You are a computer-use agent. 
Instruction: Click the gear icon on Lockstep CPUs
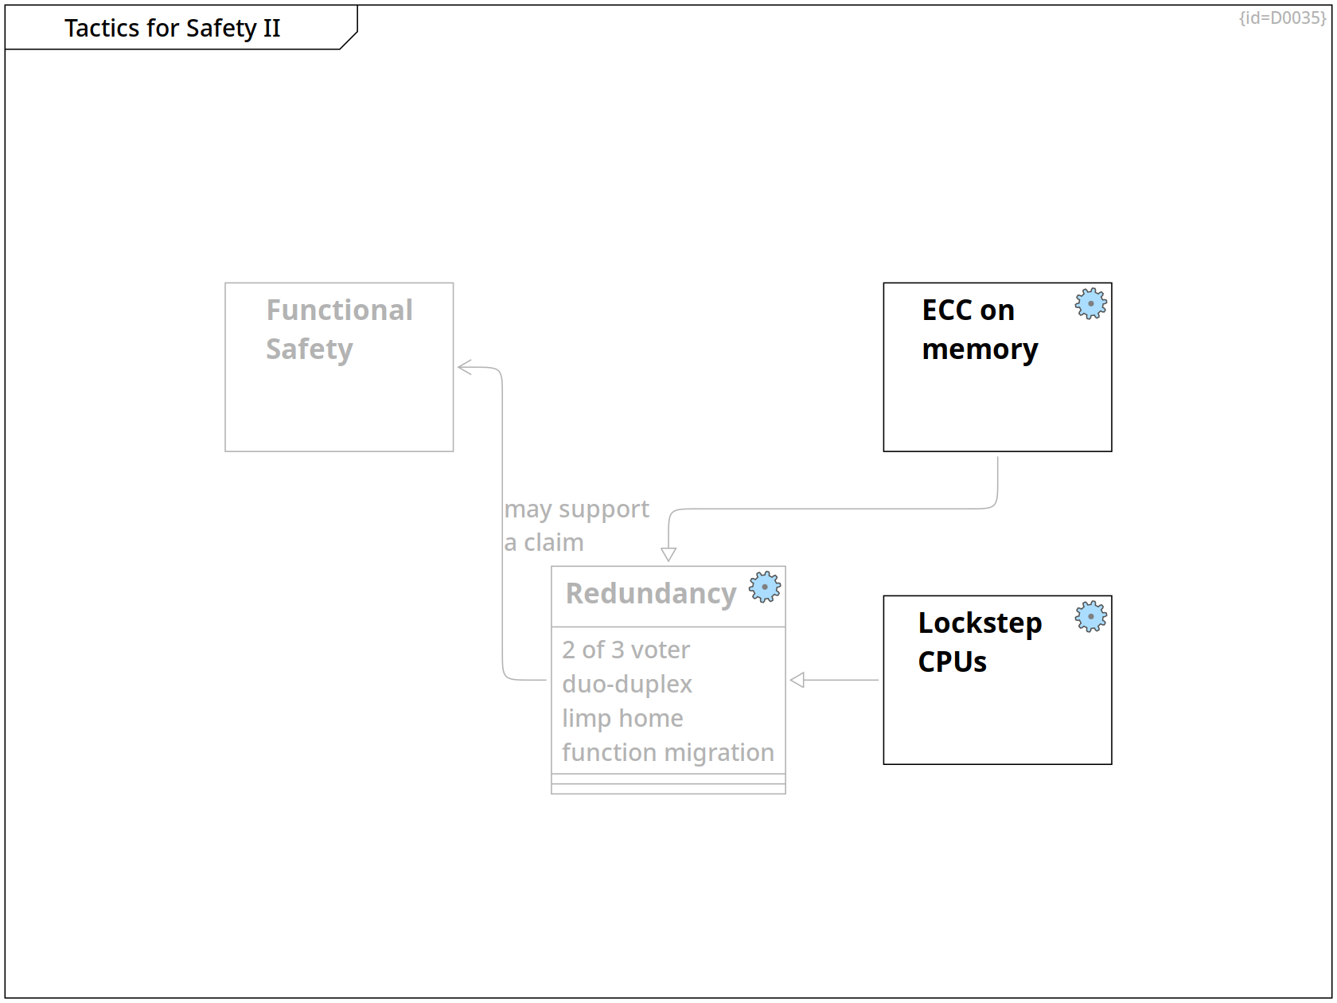pyautogui.click(x=1090, y=616)
